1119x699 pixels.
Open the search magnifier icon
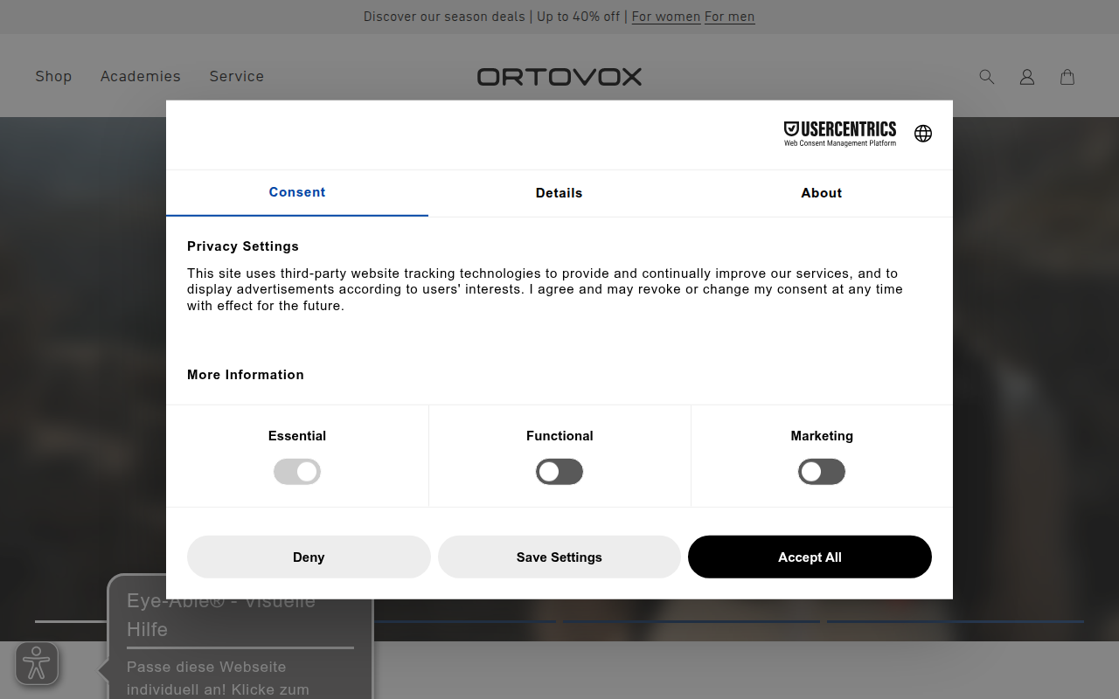point(987,77)
